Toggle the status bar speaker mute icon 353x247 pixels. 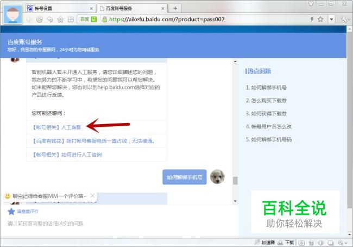tap(321, 243)
